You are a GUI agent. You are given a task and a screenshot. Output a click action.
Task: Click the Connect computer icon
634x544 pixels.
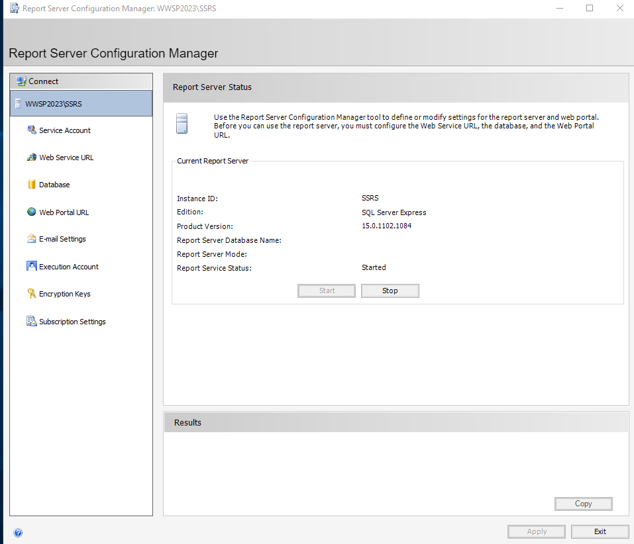click(21, 81)
